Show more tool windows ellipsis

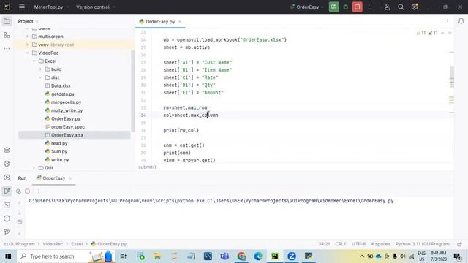coord(7,49)
